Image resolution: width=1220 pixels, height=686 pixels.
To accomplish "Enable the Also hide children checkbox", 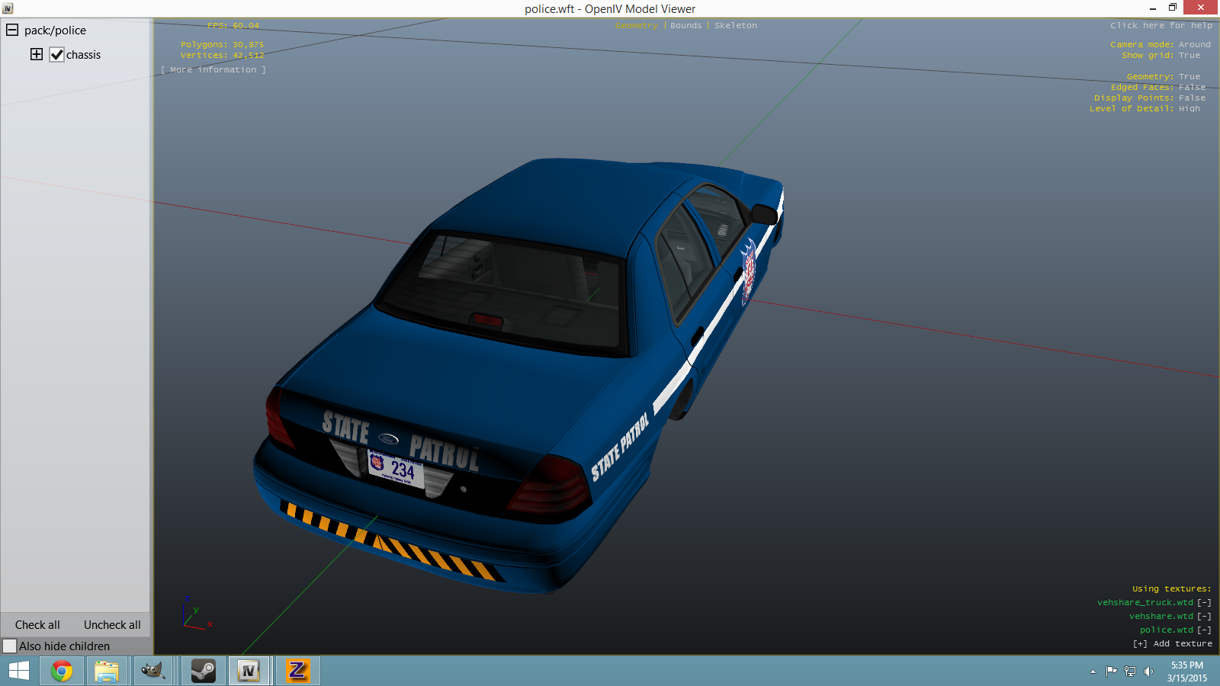I will click(x=10, y=646).
